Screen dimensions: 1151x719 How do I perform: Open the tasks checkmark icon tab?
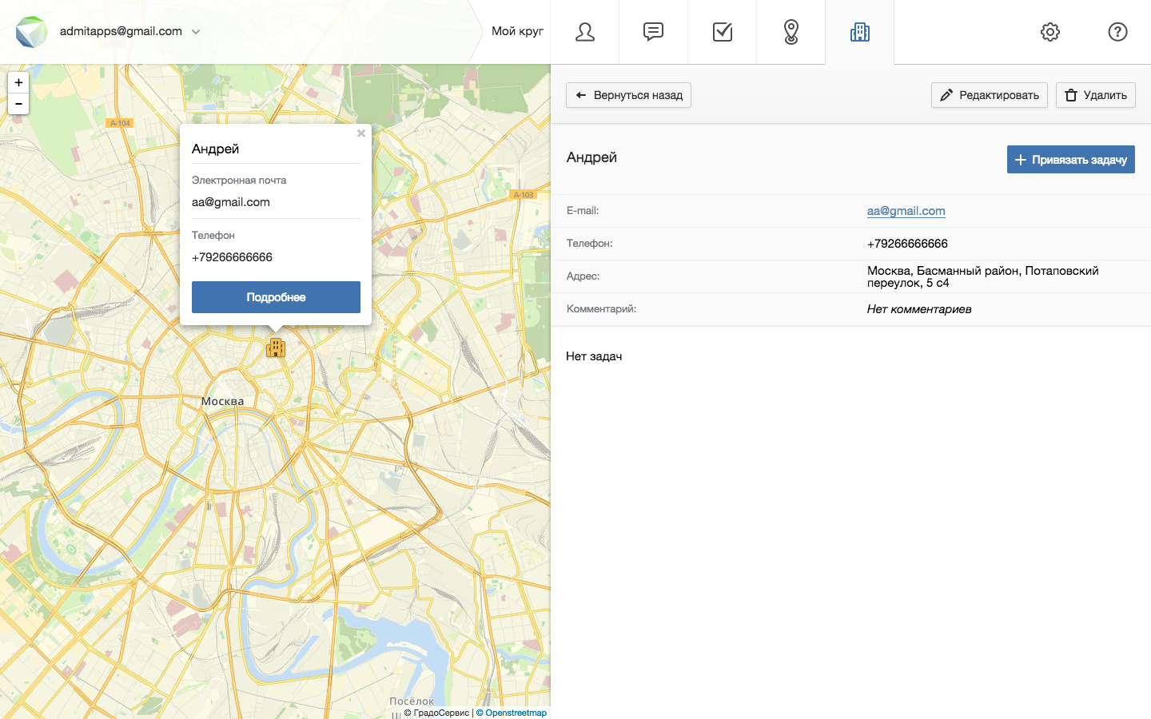[x=722, y=32]
